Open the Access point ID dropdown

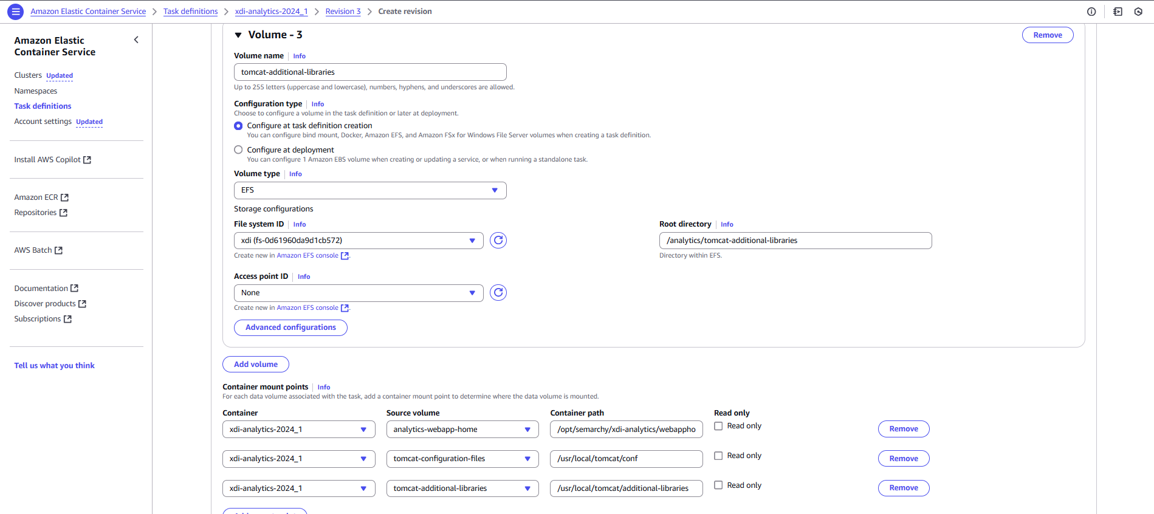pos(359,293)
